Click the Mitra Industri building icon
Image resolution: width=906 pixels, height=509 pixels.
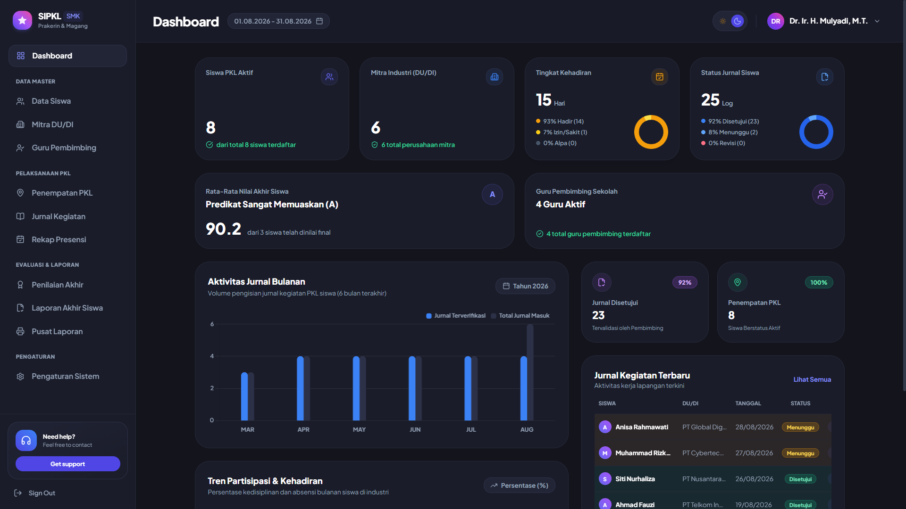pyautogui.click(x=494, y=77)
